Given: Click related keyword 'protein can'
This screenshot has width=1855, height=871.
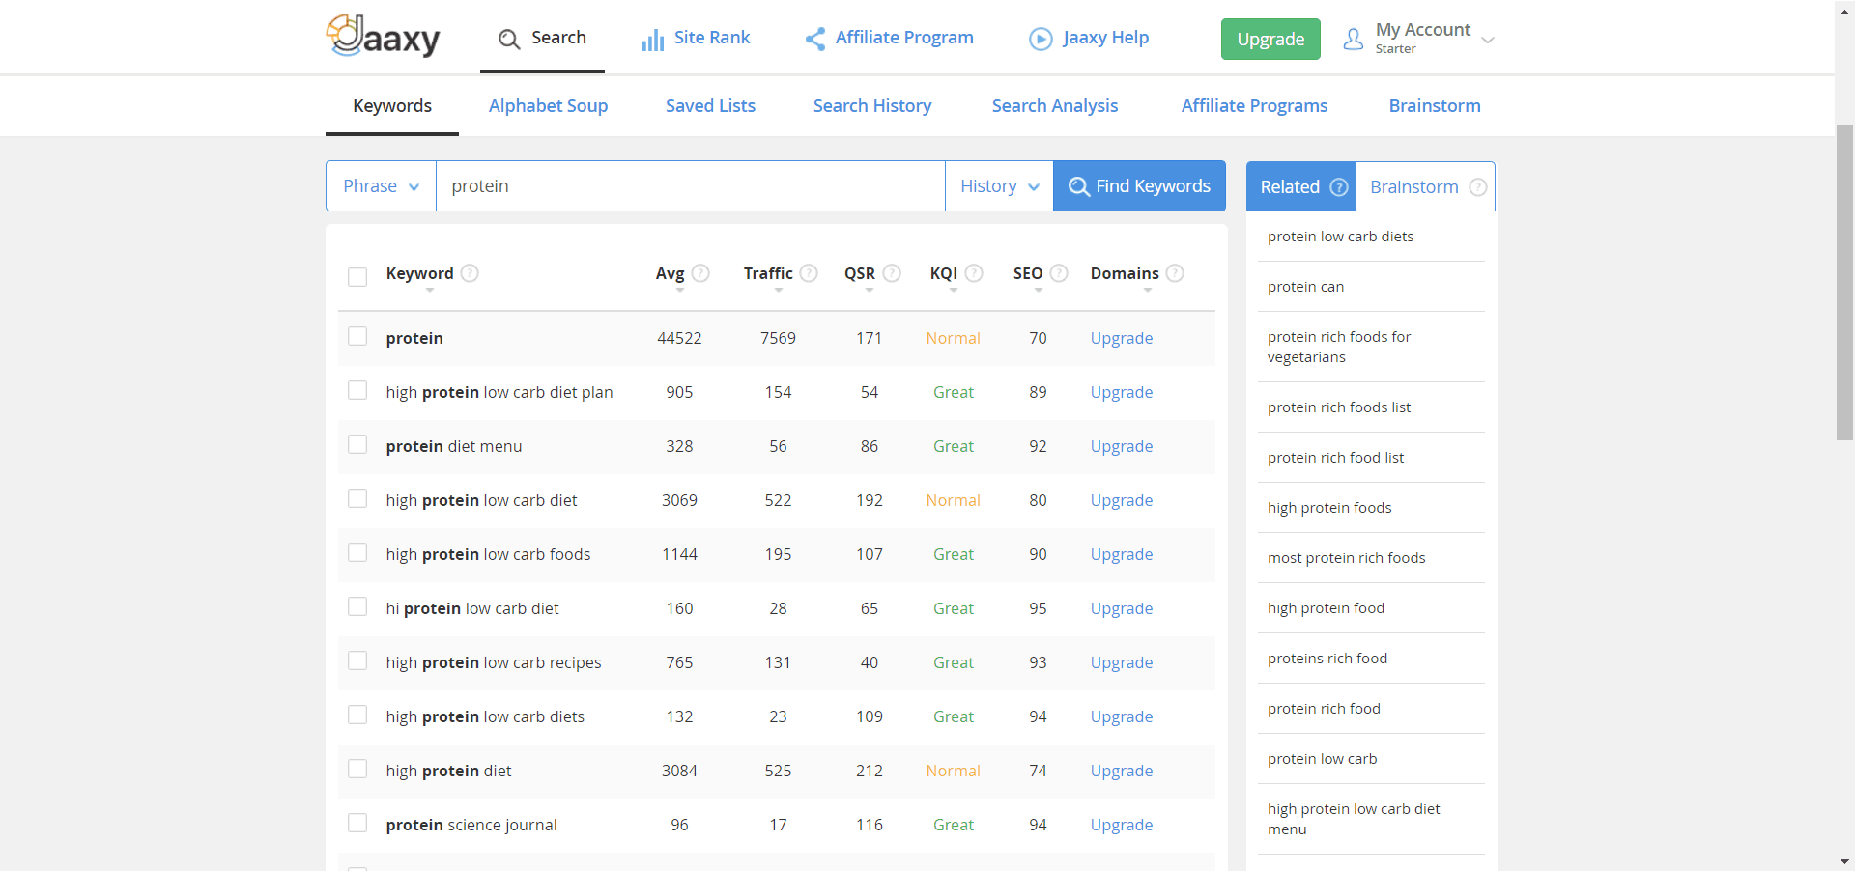Looking at the screenshot, I should click(1305, 287).
